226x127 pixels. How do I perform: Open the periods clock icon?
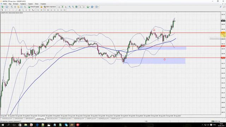coord(92,7)
